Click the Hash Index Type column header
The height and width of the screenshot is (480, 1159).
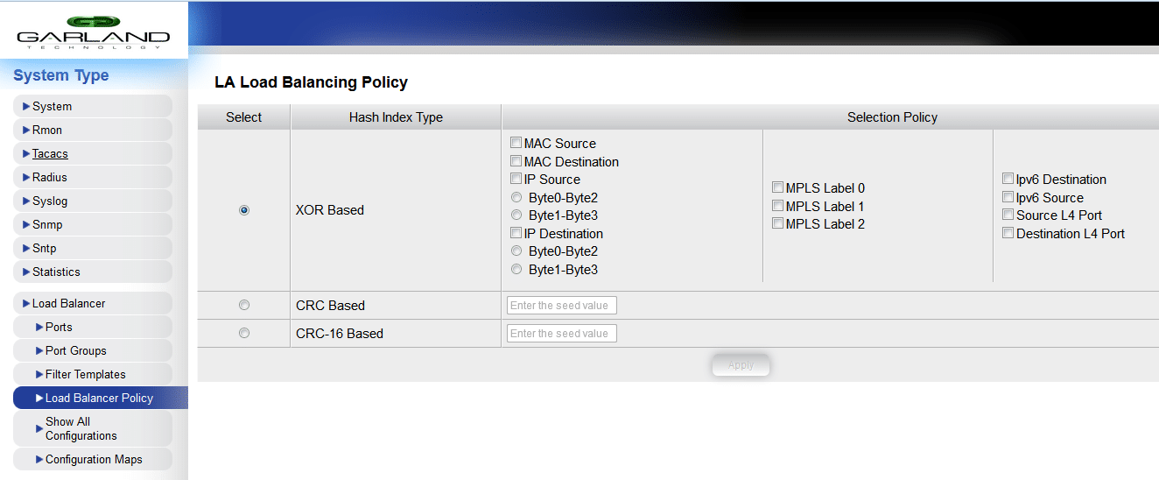pyautogui.click(x=396, y=117)
